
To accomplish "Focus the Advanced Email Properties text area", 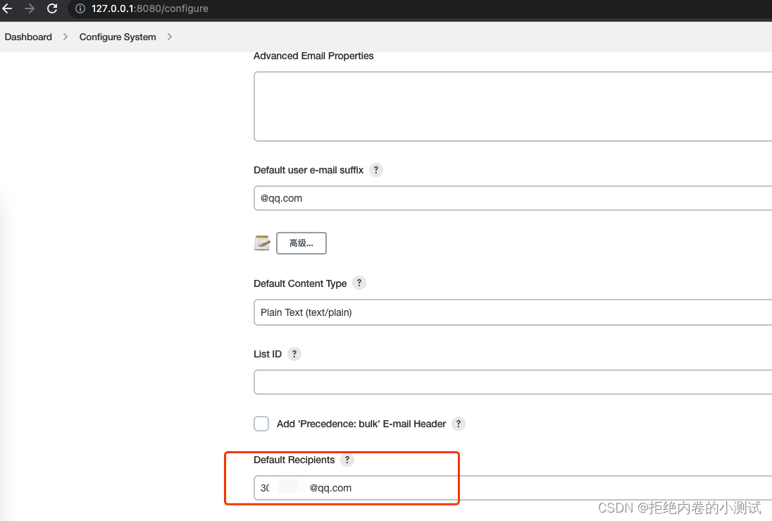I will (513, 106).
